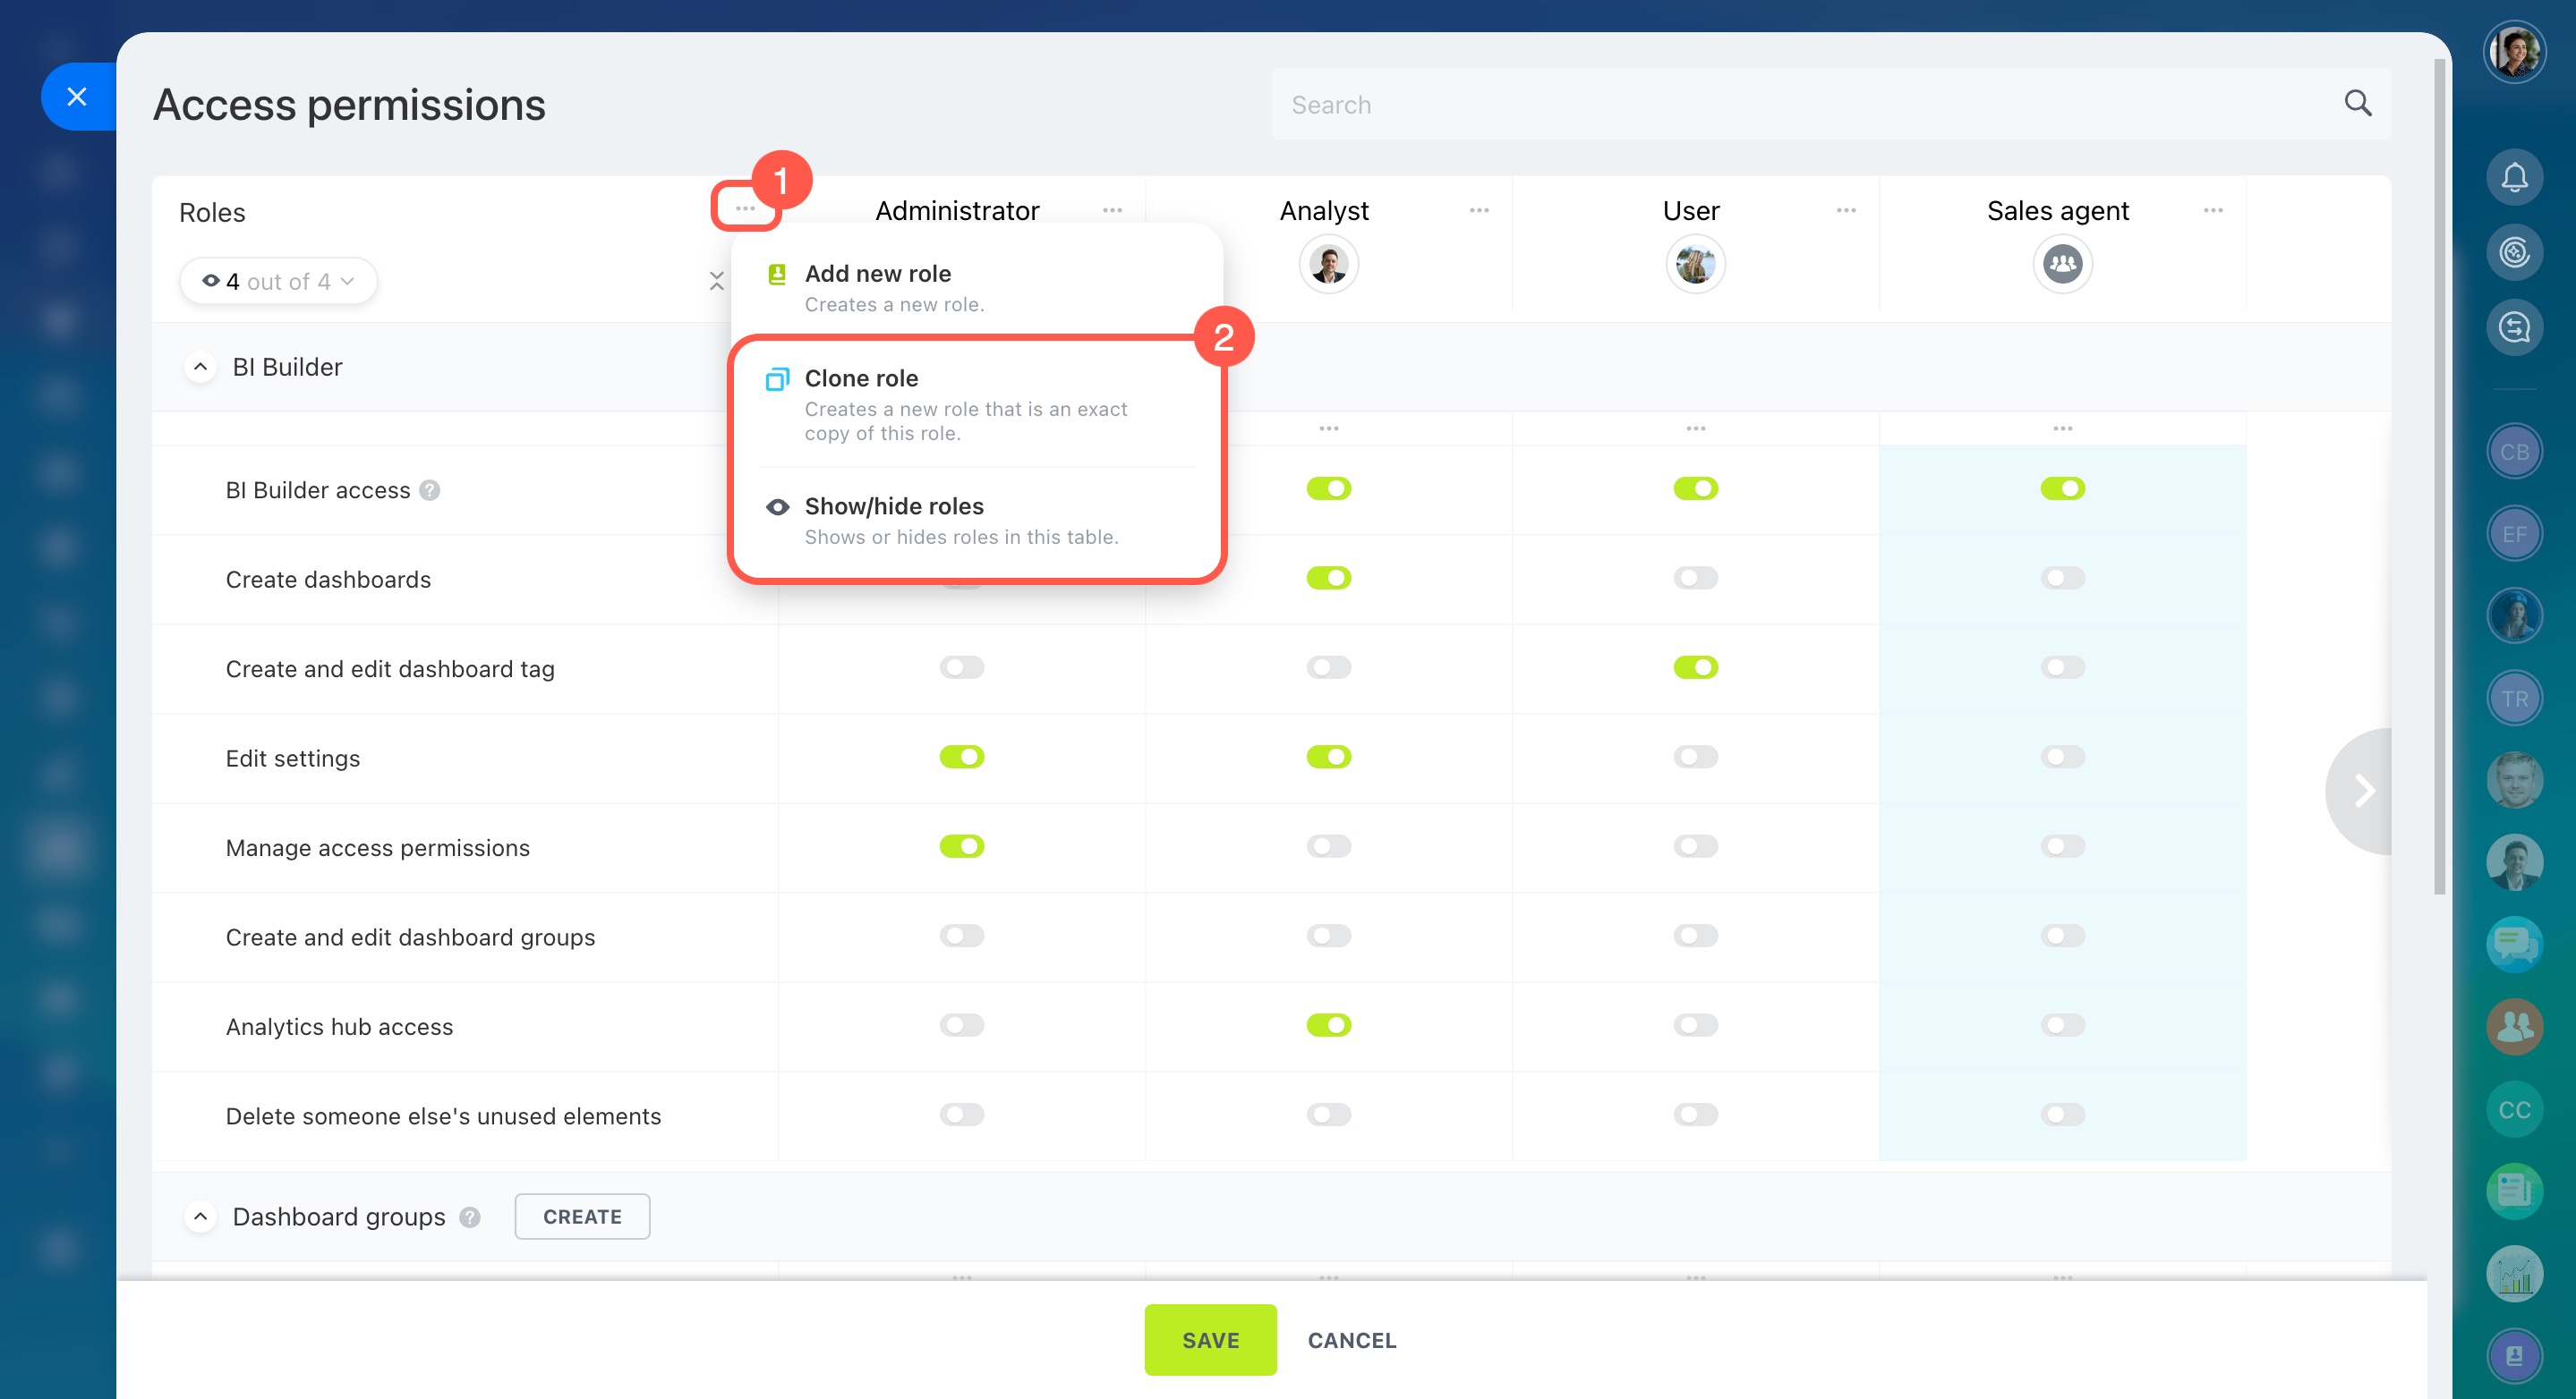Turn off Analytics hub access for Analyst

click(1328, 1025)
